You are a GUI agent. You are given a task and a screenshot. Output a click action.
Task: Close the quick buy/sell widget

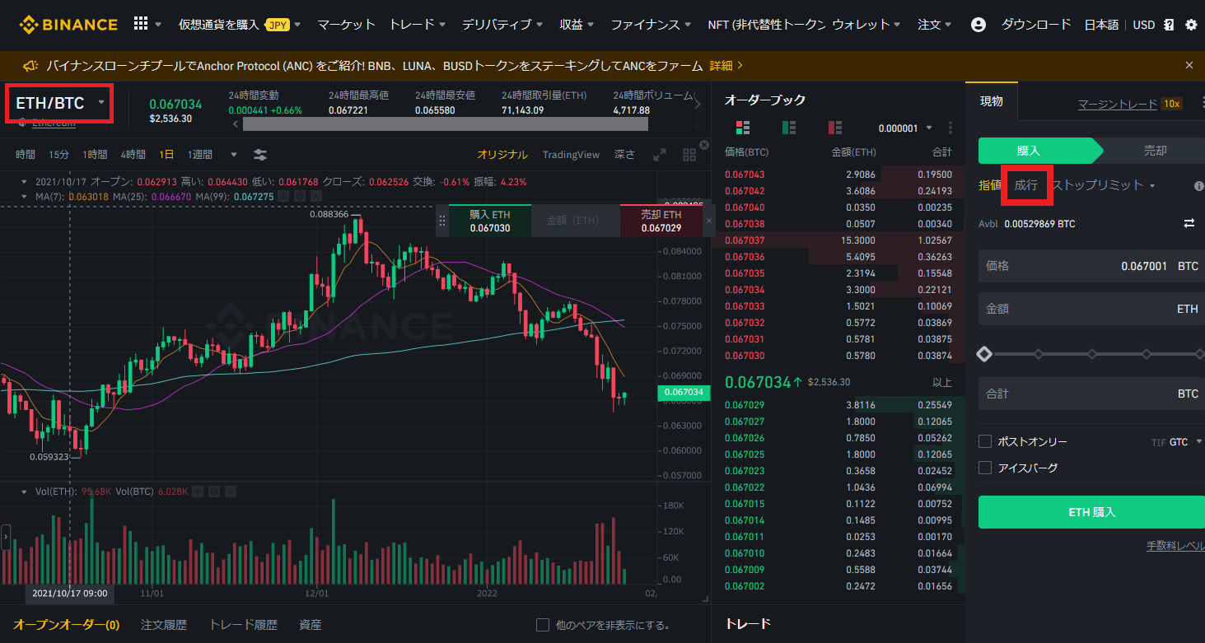point(709,221)
